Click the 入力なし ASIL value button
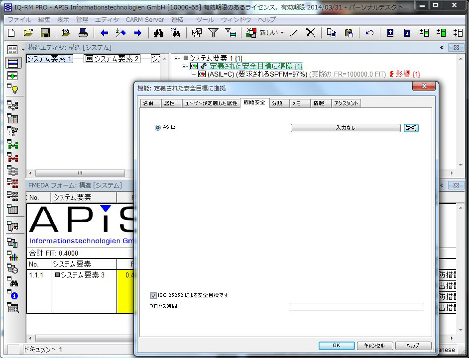The image size is (469, 358). pos(346,128)
